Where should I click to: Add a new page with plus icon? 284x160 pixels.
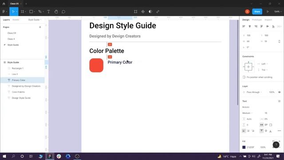[40, 27]
